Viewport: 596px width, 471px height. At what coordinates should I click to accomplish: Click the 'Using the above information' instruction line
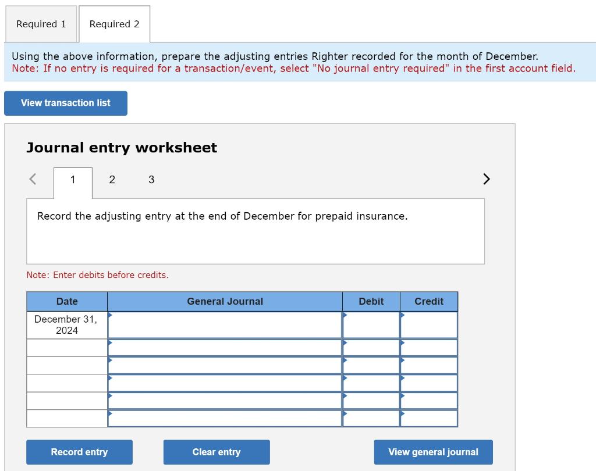pyautogui.click(x=275, y=56)
